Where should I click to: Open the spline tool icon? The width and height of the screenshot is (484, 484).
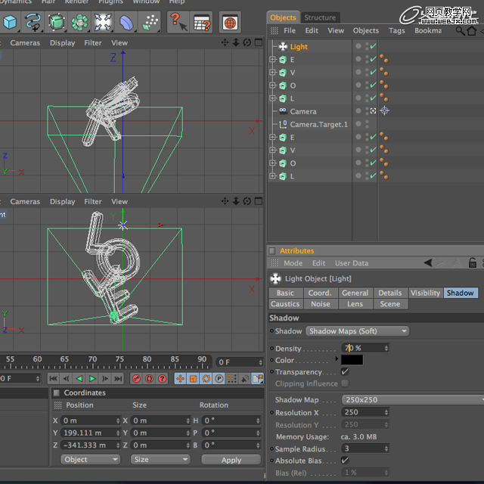coord(33,22)
